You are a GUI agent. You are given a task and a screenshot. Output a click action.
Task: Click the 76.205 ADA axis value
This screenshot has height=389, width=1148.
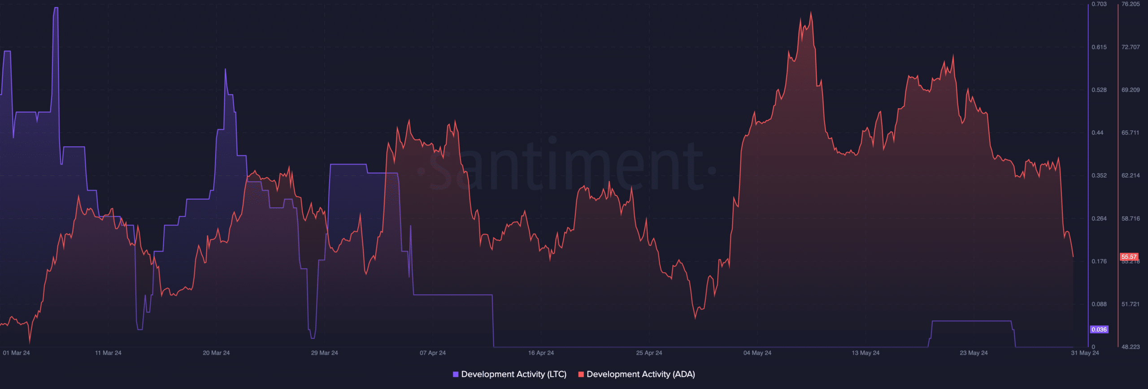click(1131, 4)
